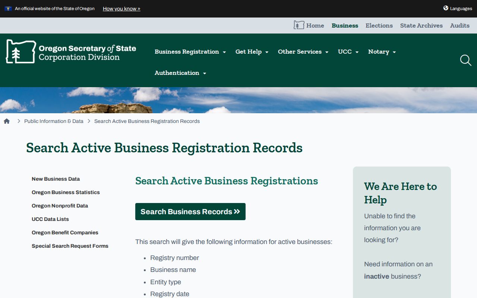Open the 'How you know' link

pos(121,9)
